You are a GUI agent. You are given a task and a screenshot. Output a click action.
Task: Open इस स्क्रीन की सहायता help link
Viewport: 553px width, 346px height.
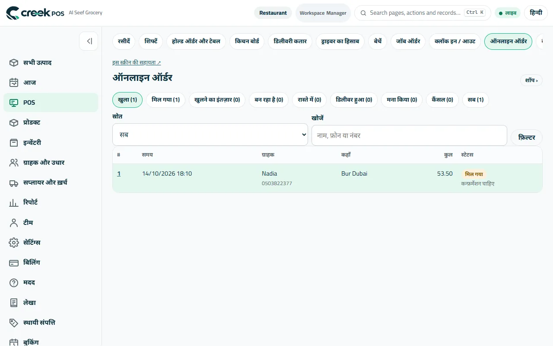[137, 63]
